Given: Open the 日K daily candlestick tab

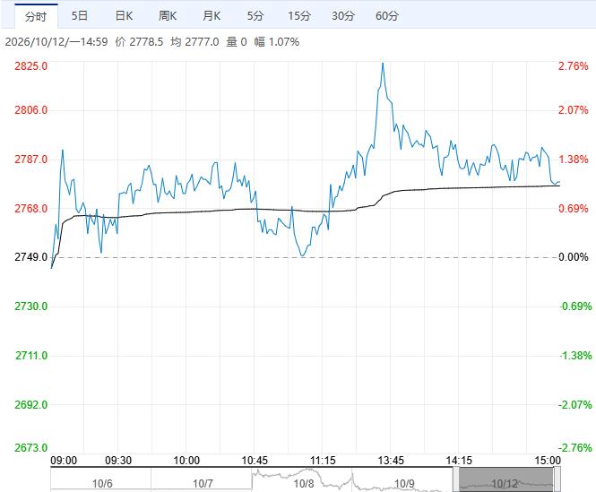Looking at the screenshot, I should point(124,15).
